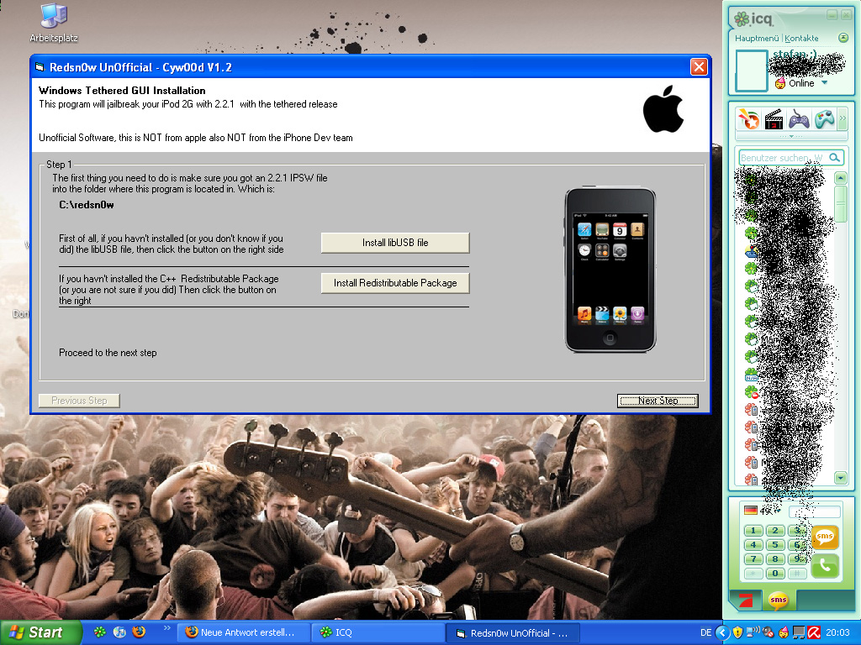The width and height of the screenshot is (861, 645).
Task: Click the C:\redsn0w path text
Action: [x=87, y=205]
